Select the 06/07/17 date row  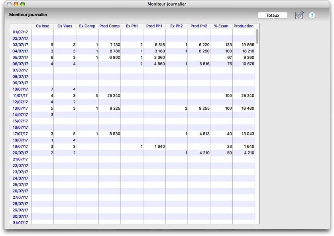[x=132, y=64]
